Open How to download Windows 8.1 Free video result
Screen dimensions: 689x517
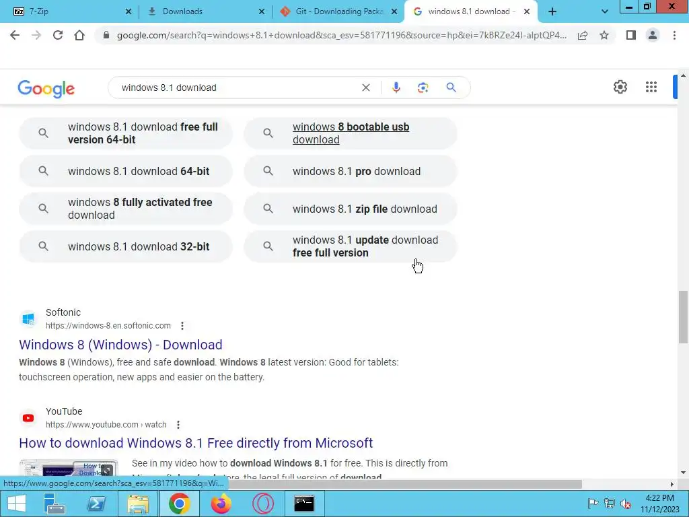pyautogui.click(x=196, y=443)
